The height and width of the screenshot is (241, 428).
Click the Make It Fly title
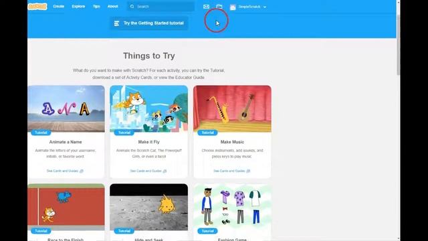148,142
